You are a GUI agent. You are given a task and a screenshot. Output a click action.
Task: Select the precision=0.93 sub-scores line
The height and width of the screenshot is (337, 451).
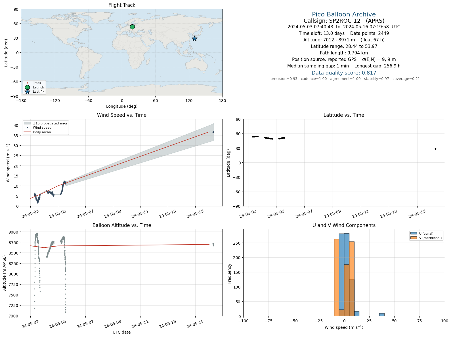click(345, 79)
